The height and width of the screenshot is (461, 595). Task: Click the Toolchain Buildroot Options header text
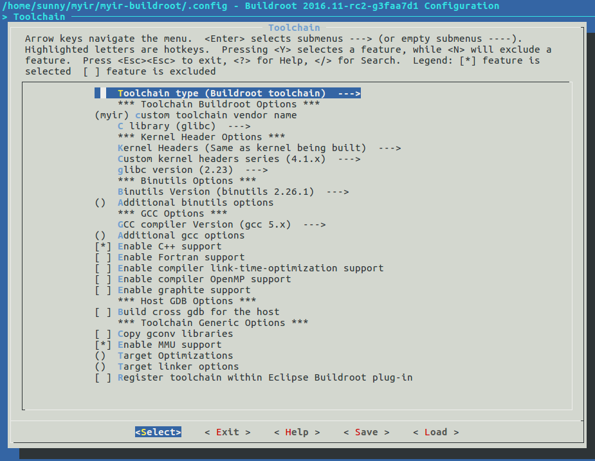[219, 104]
